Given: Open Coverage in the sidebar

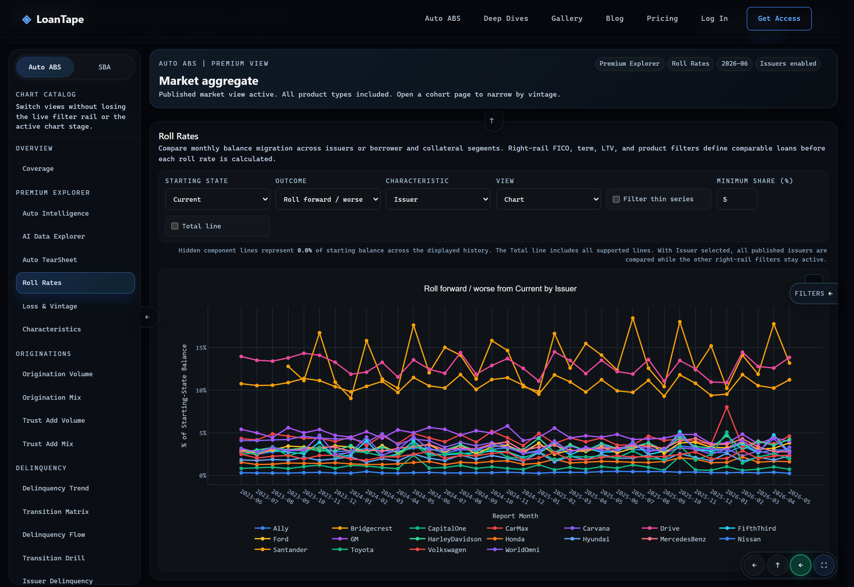Looking at the screenshot, I should pyautogui.click(x=75, y=169).
